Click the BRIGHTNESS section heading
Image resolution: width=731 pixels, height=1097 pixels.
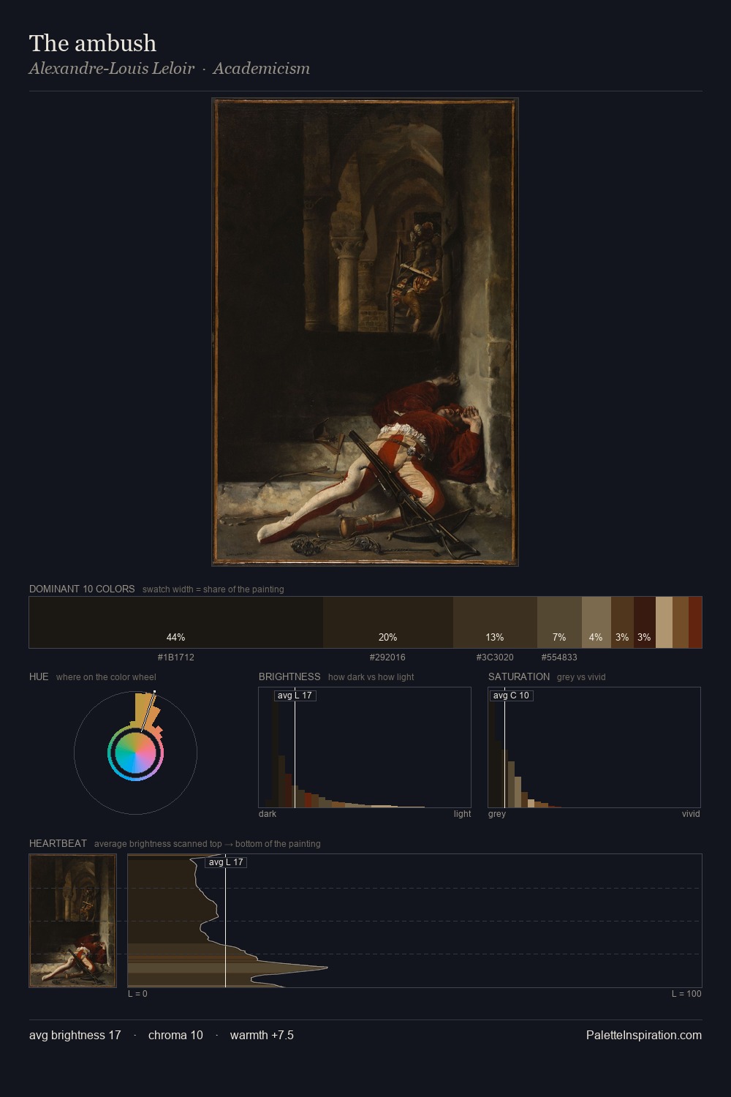[x=289, y=676]
